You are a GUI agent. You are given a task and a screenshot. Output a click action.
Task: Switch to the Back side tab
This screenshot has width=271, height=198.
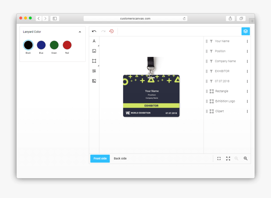[120, 158]
